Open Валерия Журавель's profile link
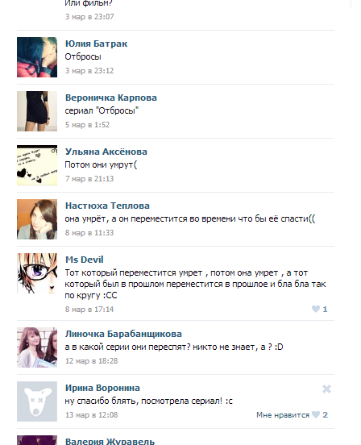 [110, 441]
